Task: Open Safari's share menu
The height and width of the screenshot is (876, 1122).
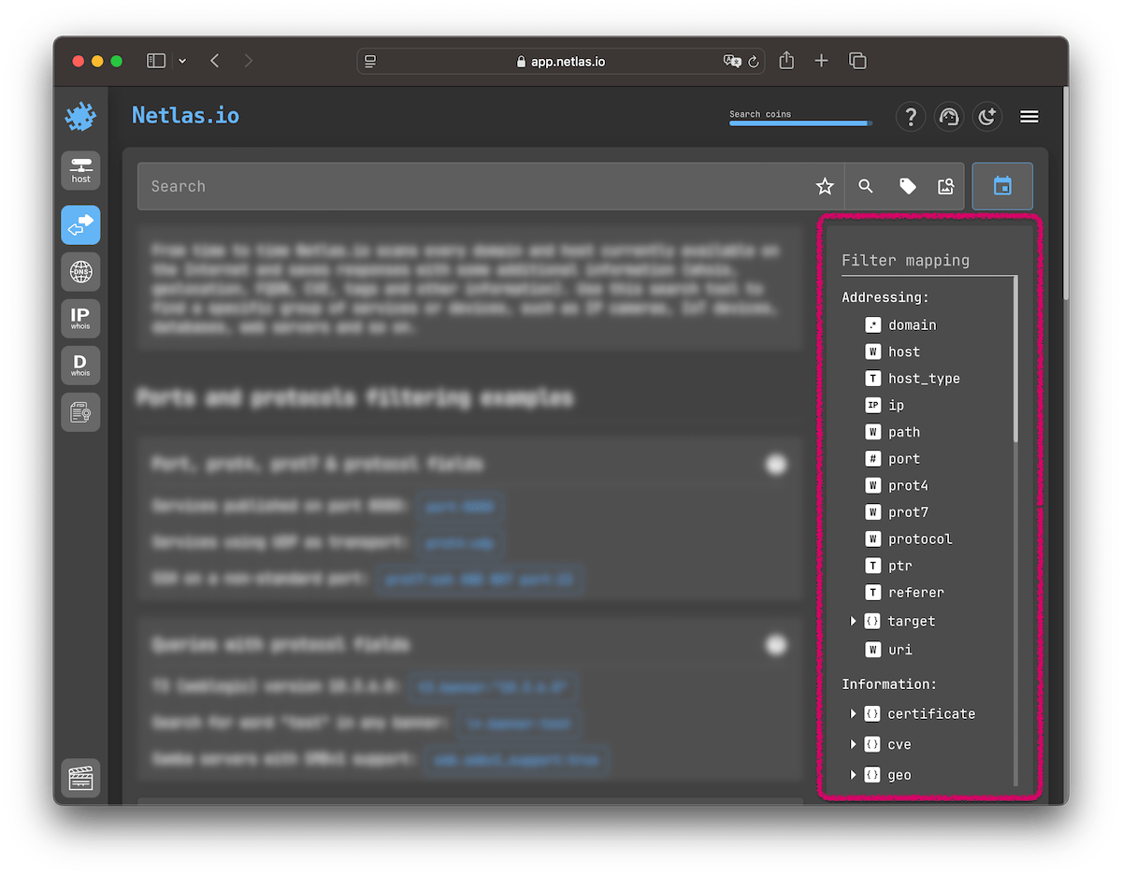Action: pos(786,60)
